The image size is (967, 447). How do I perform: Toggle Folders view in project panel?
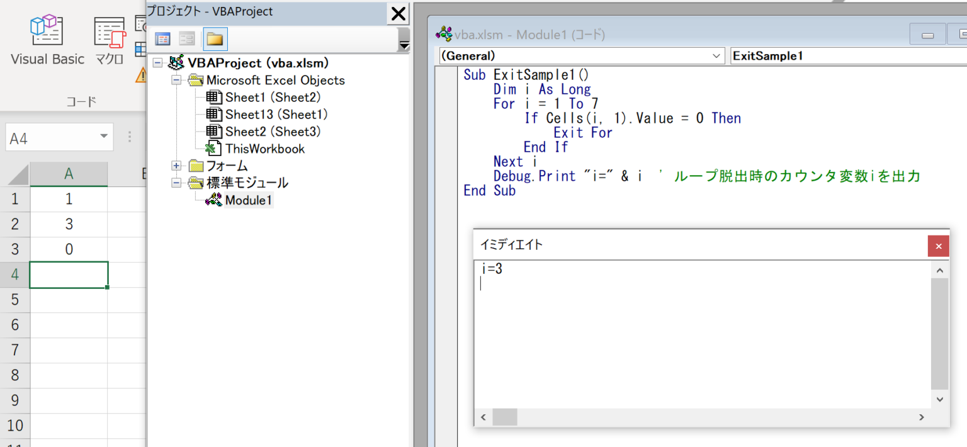tap(215, 39)
